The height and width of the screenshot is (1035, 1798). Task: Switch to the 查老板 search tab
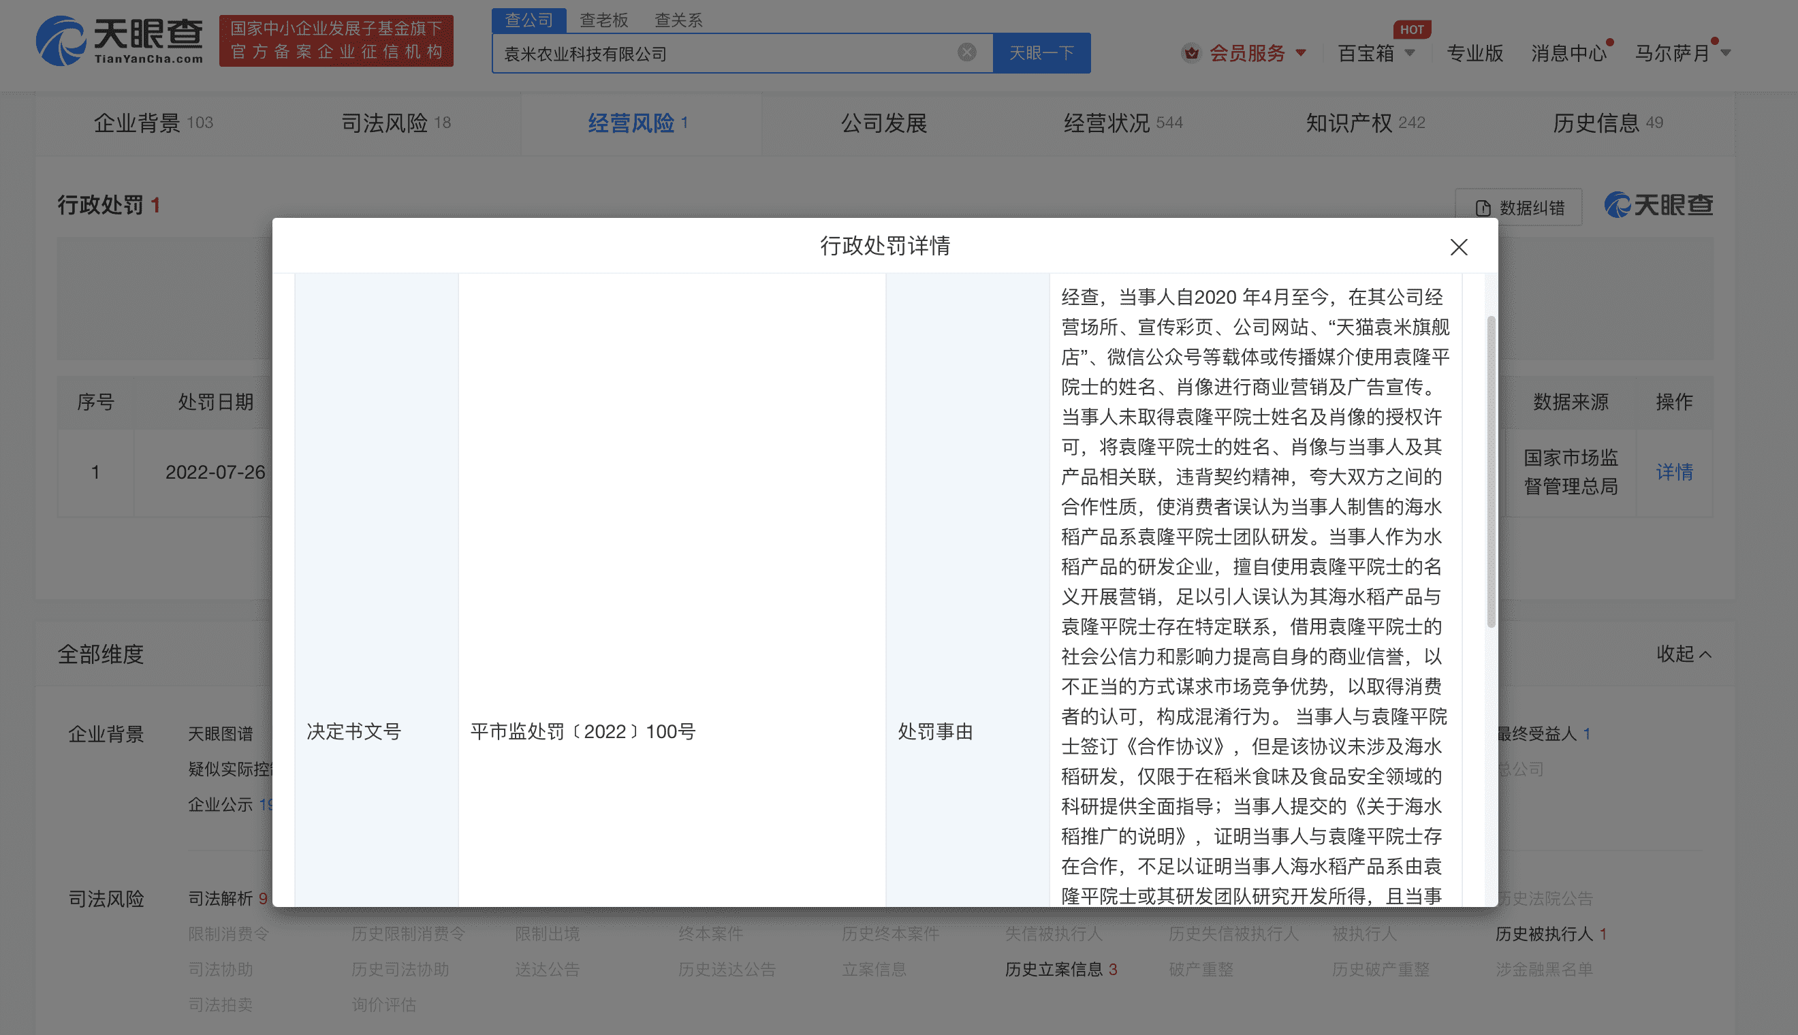603,20
